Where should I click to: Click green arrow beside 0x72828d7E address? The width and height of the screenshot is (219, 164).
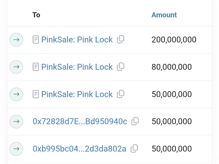click(16, 122)
